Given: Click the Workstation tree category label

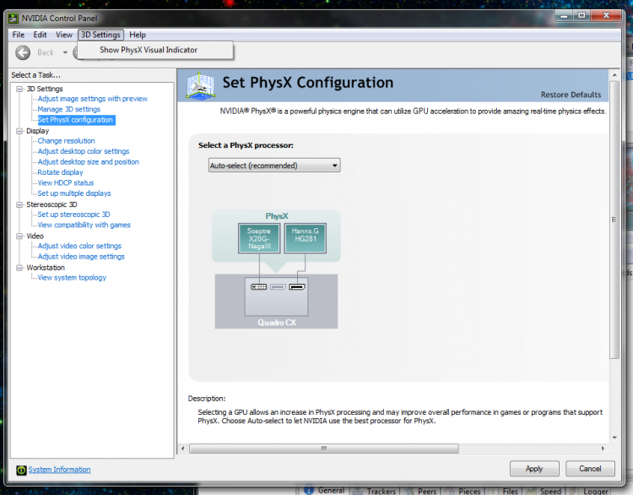Looking at the screenshot, I should 46,268.
